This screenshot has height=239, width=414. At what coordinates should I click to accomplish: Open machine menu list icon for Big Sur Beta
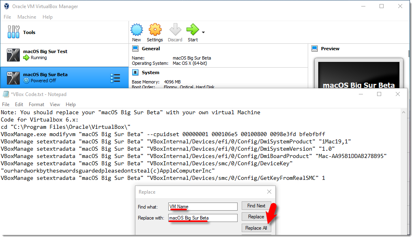(x=115, y=78)
